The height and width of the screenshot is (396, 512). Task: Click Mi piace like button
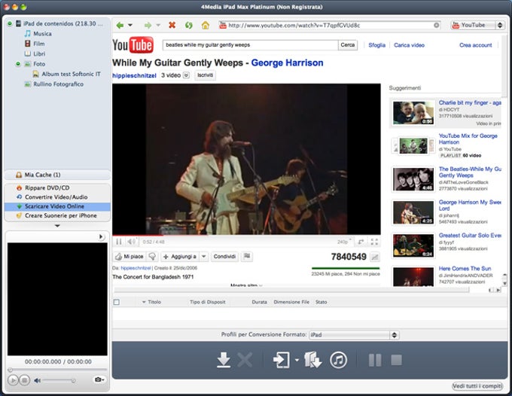(130, 257)
